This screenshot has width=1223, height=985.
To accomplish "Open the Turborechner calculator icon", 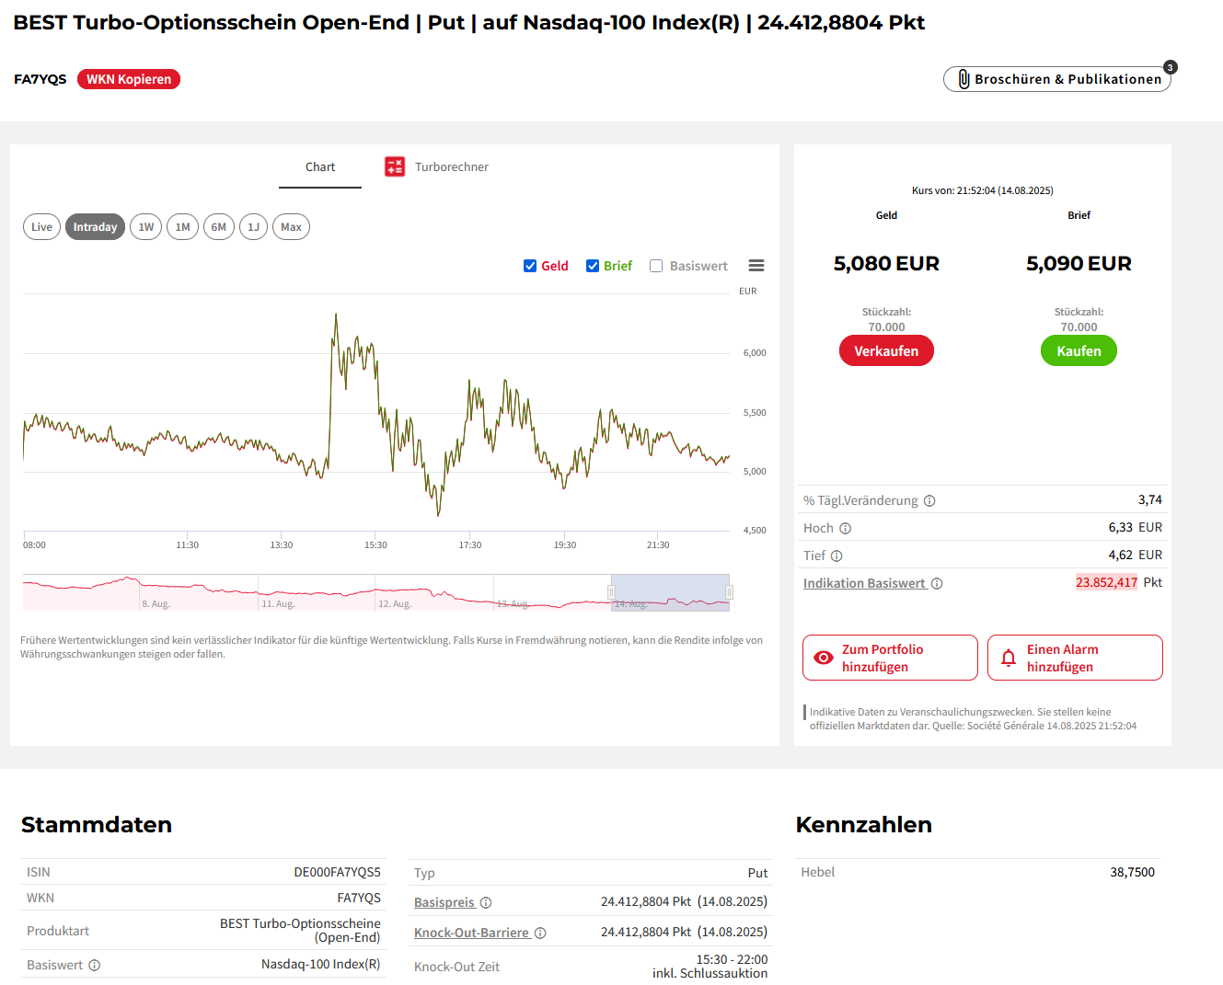I will coord(395,166).
